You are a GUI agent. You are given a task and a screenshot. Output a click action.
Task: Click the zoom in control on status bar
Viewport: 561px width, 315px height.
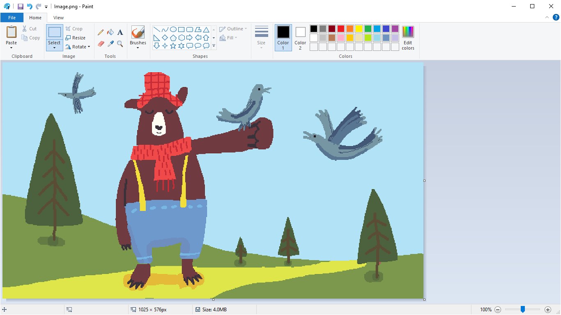click(548, 310)
